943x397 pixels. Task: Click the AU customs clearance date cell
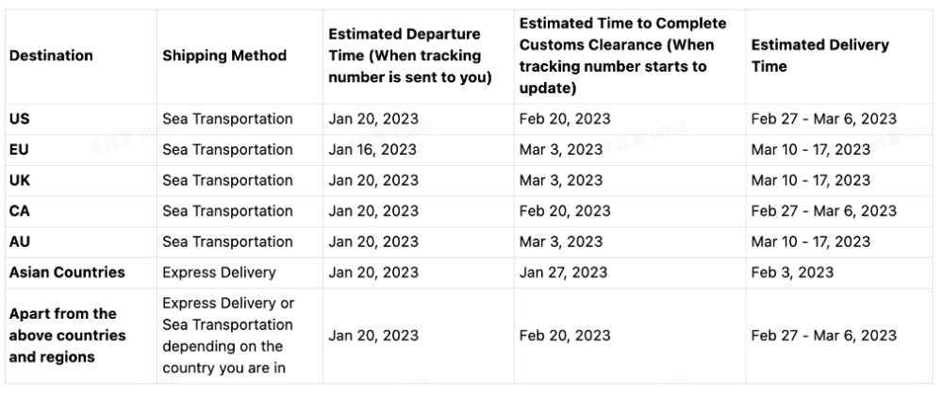pyautogui.click(x=560, y=241)
